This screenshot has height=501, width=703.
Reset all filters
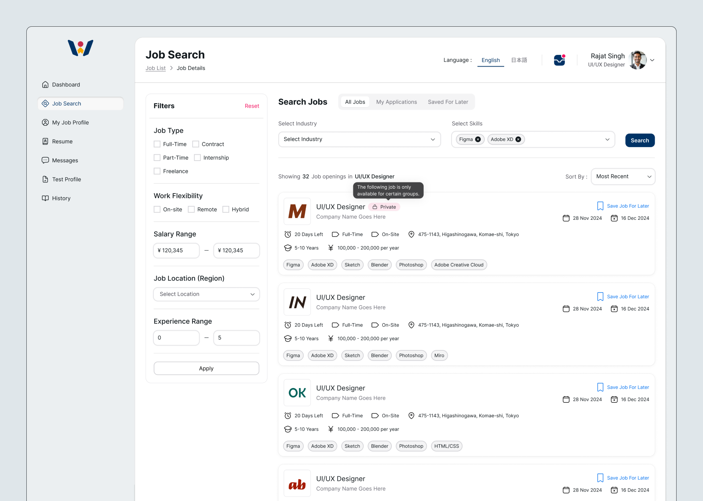point(252,106)
